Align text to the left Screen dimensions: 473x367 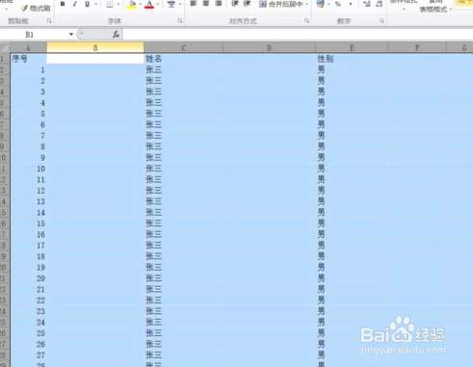[x=194, y=4]
